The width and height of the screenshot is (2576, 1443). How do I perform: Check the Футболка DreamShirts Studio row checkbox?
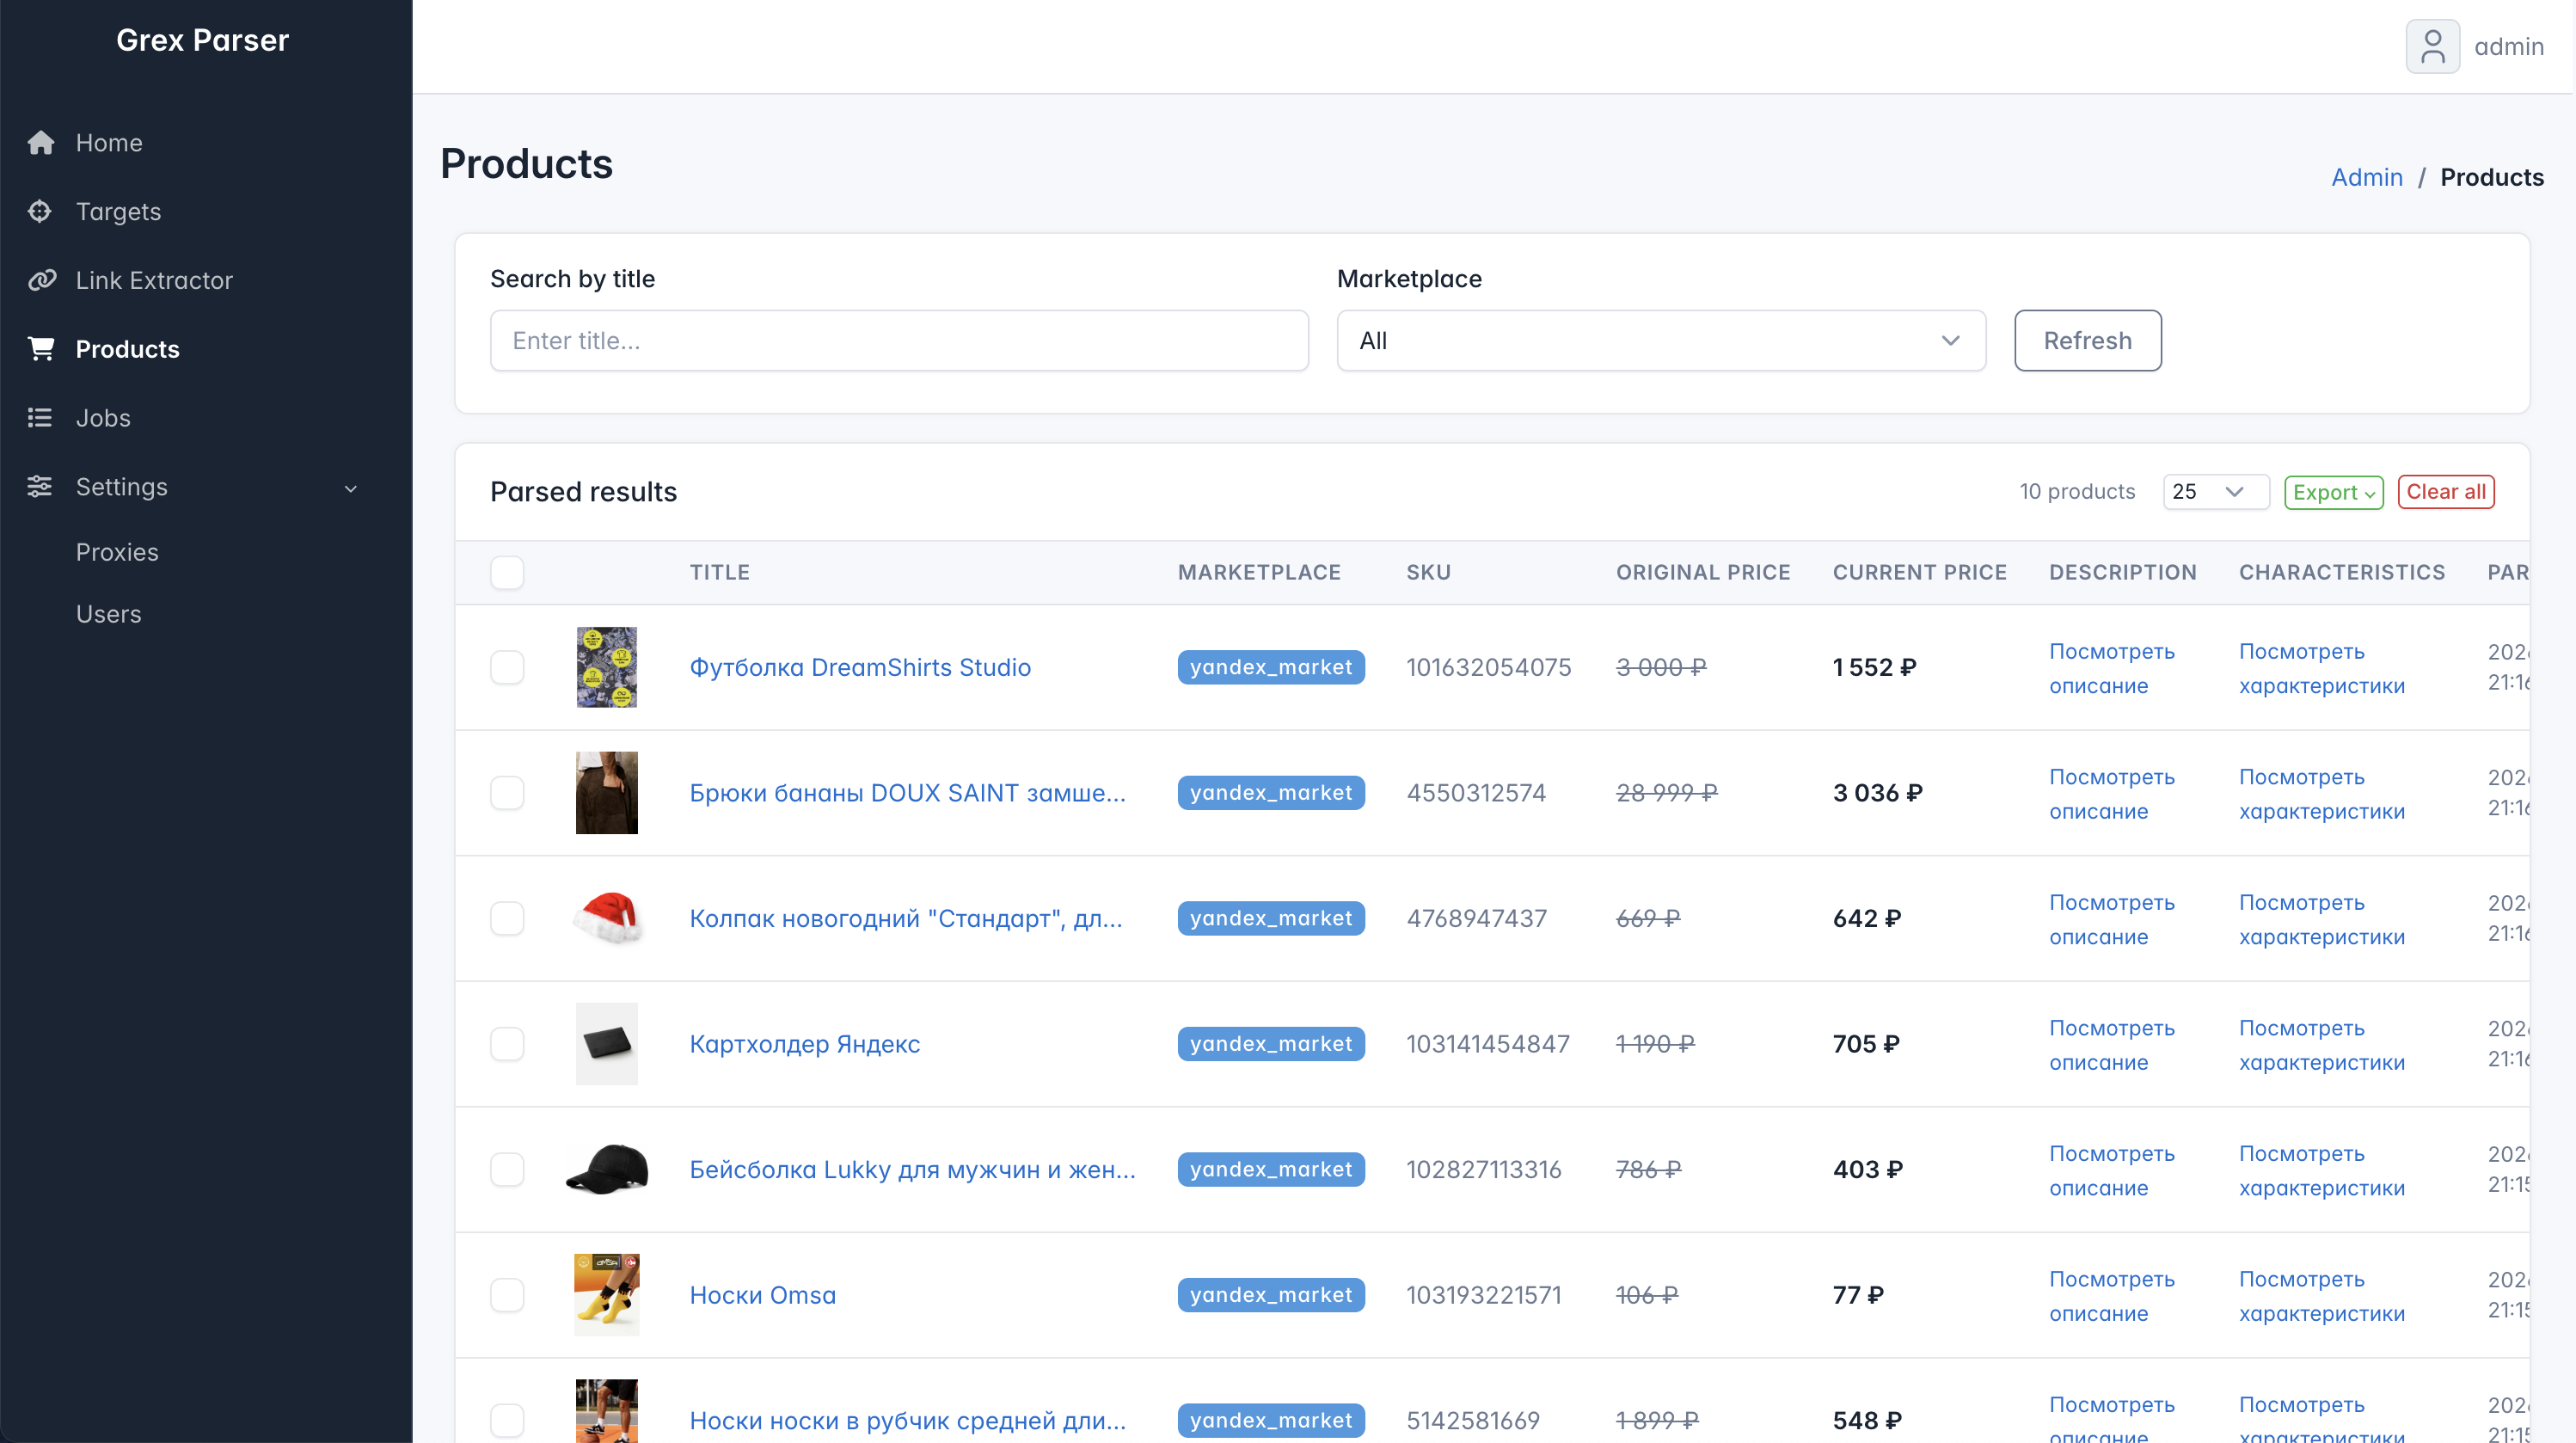pyautogui.click(x=507, y=667)
